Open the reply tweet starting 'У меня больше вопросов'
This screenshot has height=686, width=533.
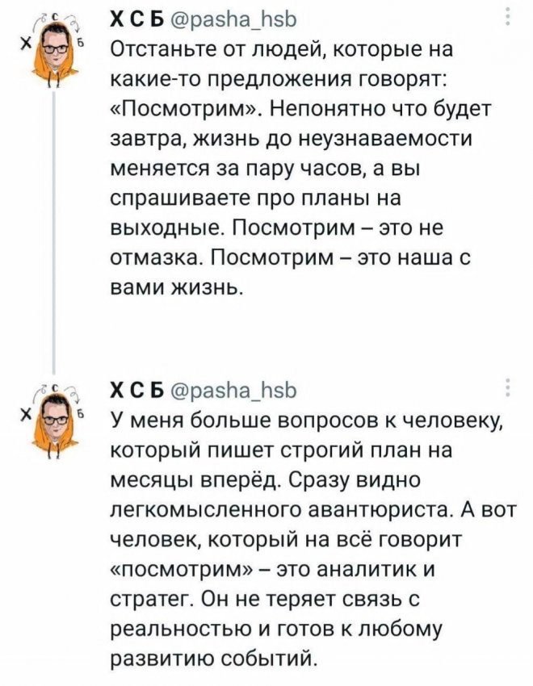313,539
